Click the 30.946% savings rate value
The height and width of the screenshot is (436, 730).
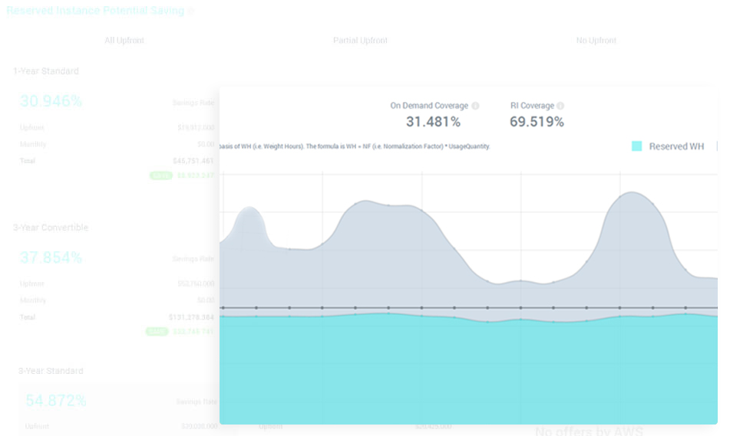pos(51,101)
